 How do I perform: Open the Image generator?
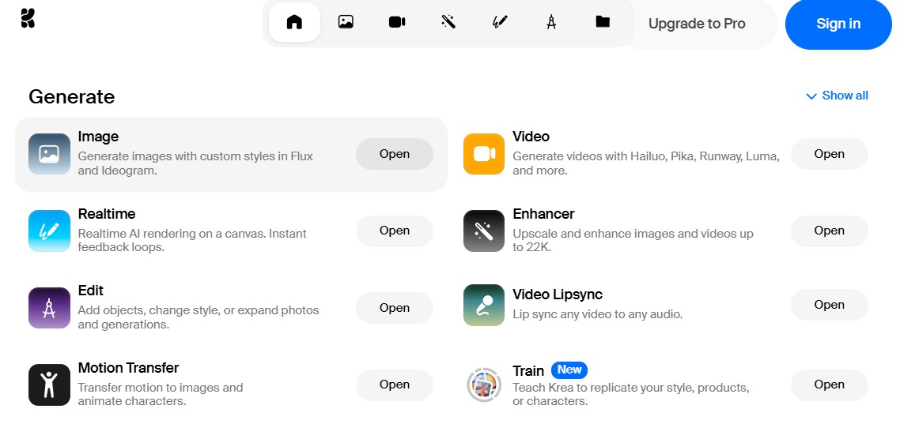click(394, 154)
